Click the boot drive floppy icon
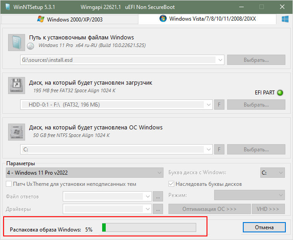This screenshot has width=293, height=240. (x=17, y=86)
